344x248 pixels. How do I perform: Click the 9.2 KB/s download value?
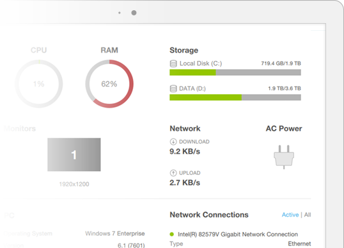[185, 151]
